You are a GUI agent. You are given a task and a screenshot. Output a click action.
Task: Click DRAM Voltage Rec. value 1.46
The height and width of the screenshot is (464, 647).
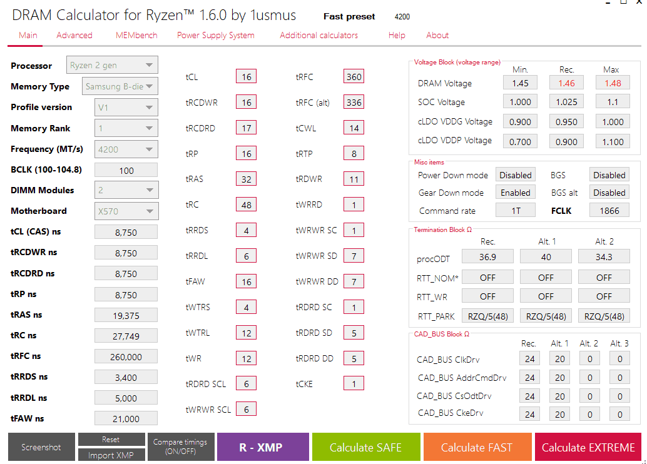(566, 83)
